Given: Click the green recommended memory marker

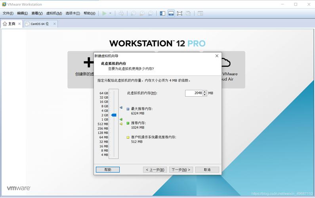Looking at the screenshot, I should (121, 120).
